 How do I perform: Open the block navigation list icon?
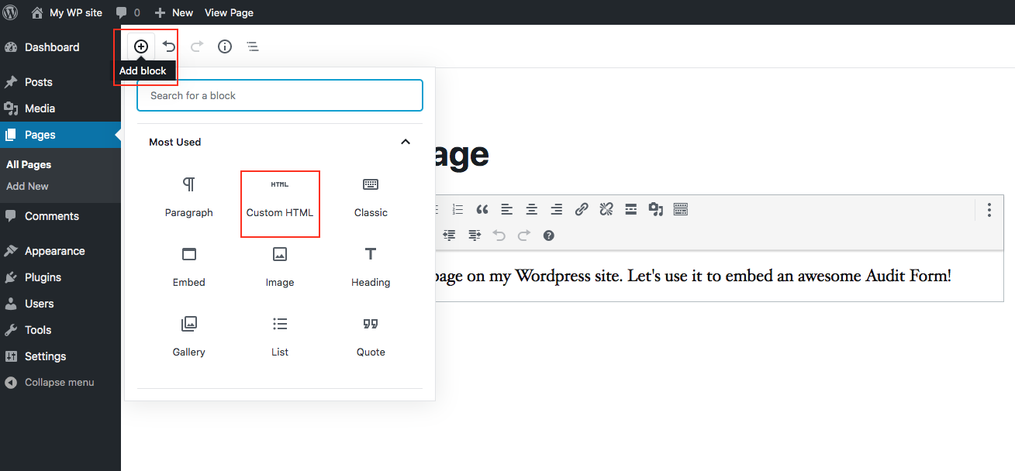click(253, 46)
